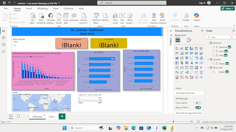This screenshot has width=236, height=132.
Task: Choose the Gauge visualization
Action: coord(196,63)
